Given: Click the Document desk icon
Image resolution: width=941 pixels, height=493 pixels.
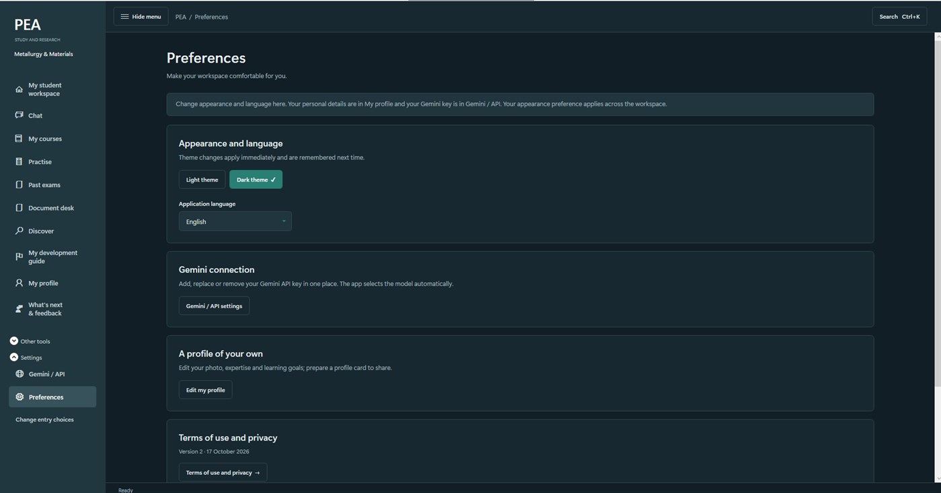Looking at the screenshot, I should point(19,208).
